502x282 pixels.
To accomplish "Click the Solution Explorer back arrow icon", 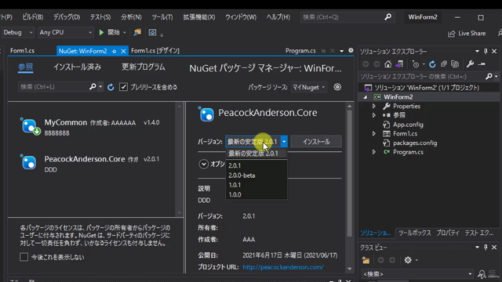I will click(366, 64).
